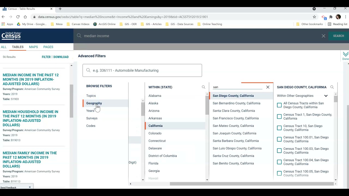The height and width of the screenshot is (196, 349).
Task: Open Median Family Income table B19113
Action: pyautogui.click(x=30, y=160)
